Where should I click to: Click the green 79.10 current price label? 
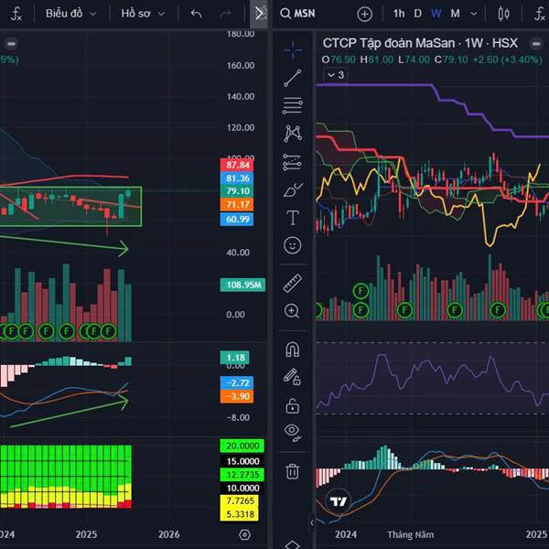pyautogui.click(x=237, y=191)
